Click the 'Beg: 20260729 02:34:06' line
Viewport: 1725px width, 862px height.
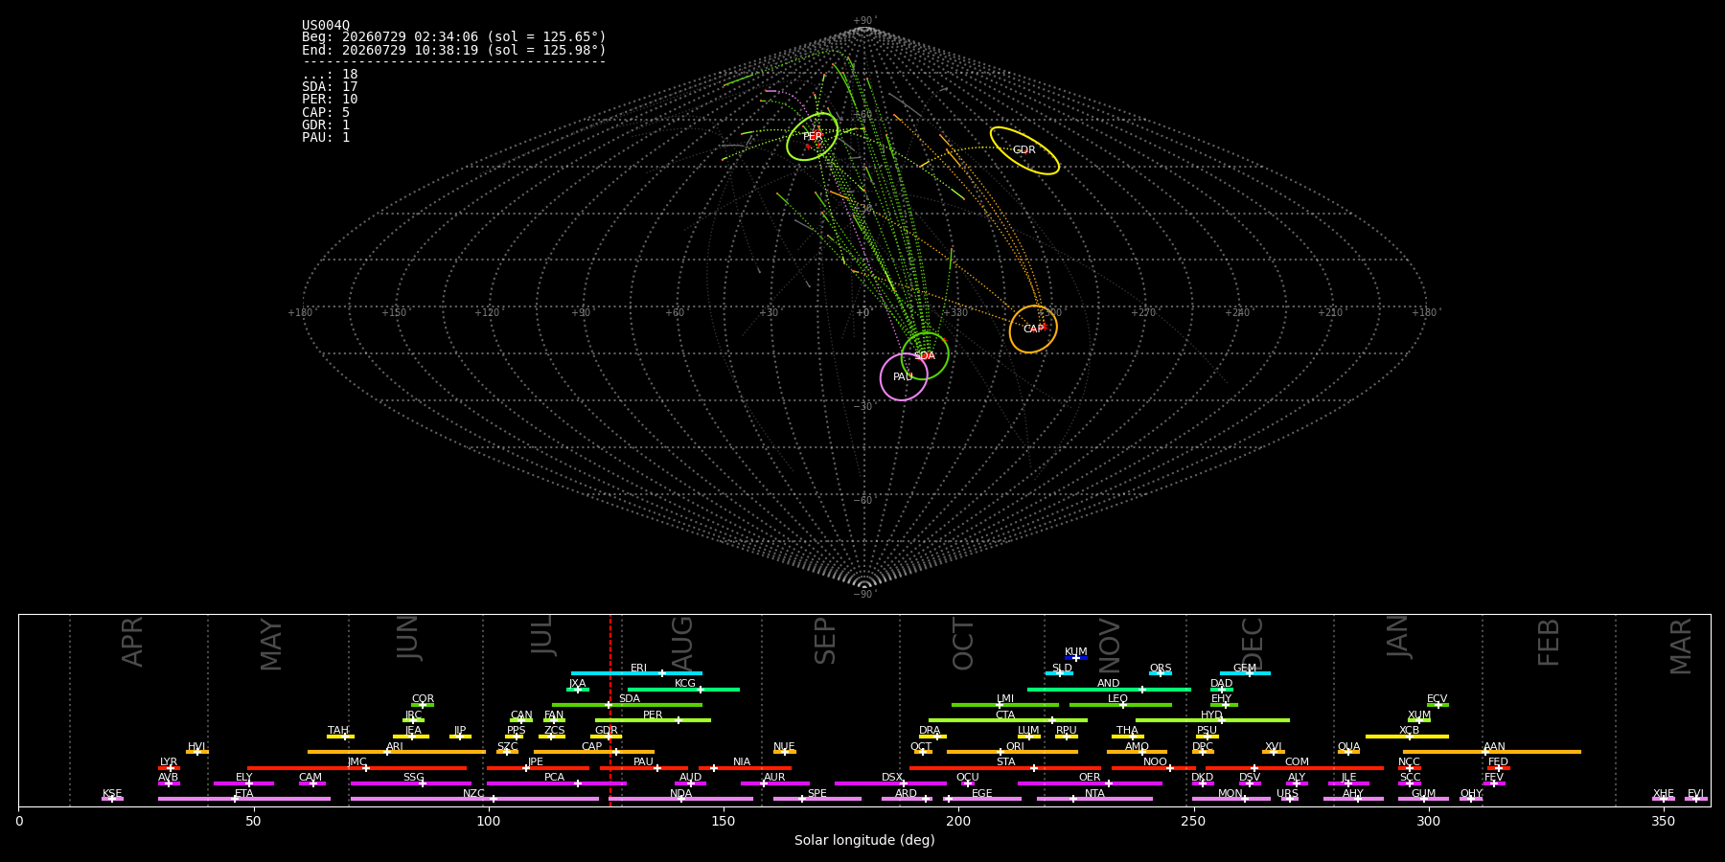(454, 37)
